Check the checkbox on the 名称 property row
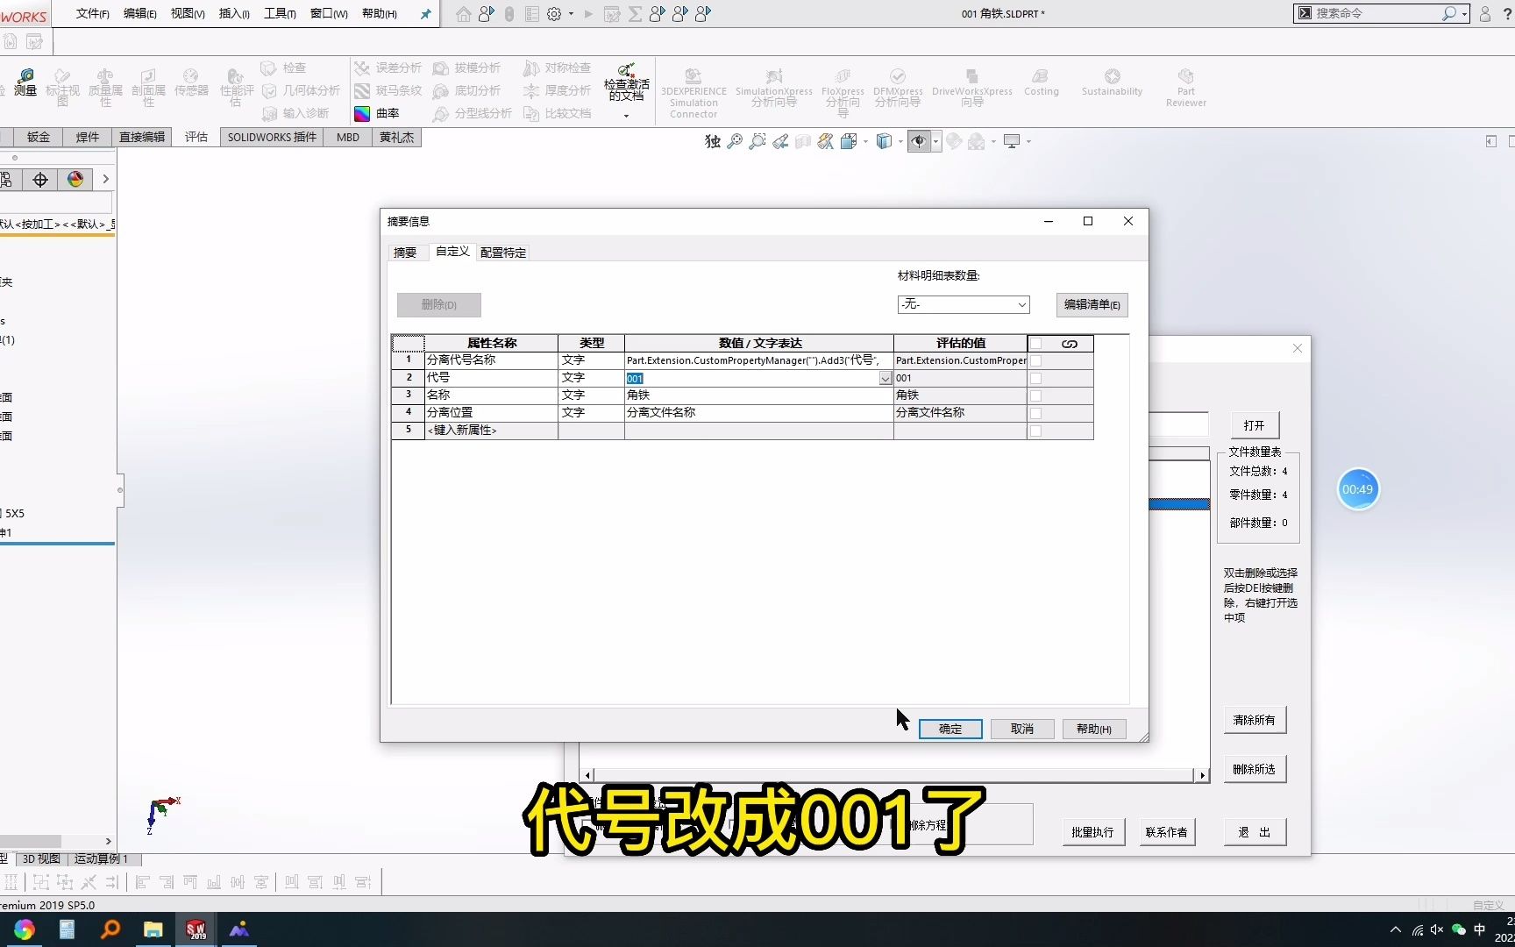1515x947 pixels. [1035, 395]
